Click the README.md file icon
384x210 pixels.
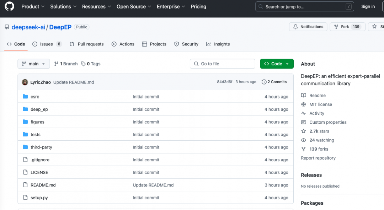point(25,185)
